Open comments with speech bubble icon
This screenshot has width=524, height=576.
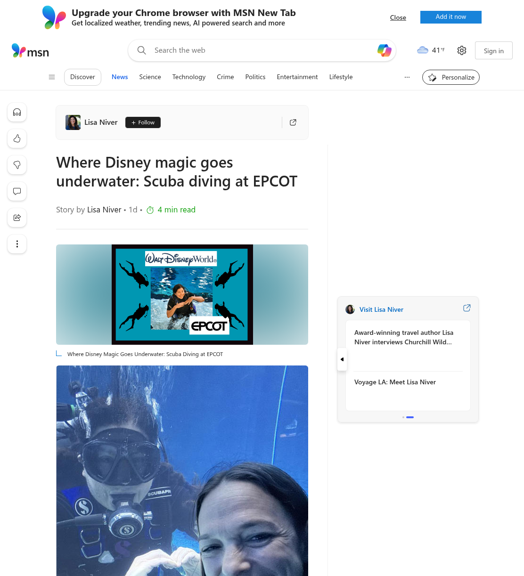point(17,191)
